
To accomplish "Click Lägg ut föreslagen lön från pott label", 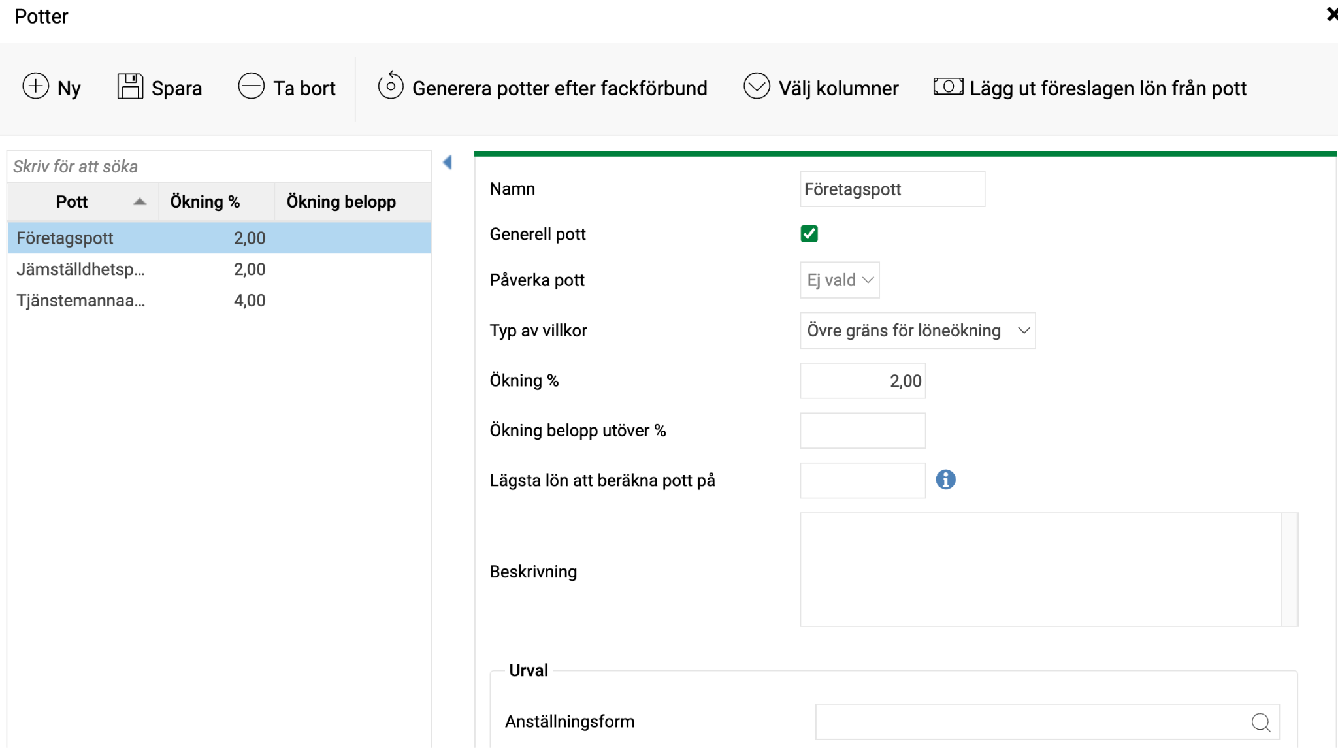I will click(1108, 88).
